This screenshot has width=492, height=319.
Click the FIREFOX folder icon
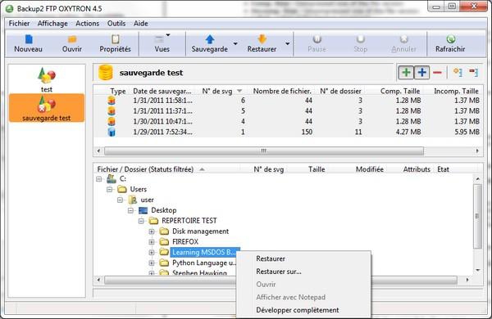click(x=164, y=241)
